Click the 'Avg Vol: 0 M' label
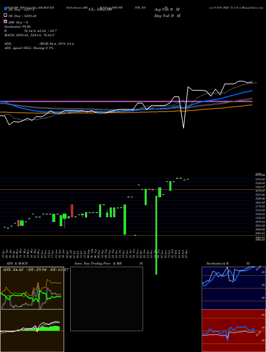266x352 pixels. 167,10
